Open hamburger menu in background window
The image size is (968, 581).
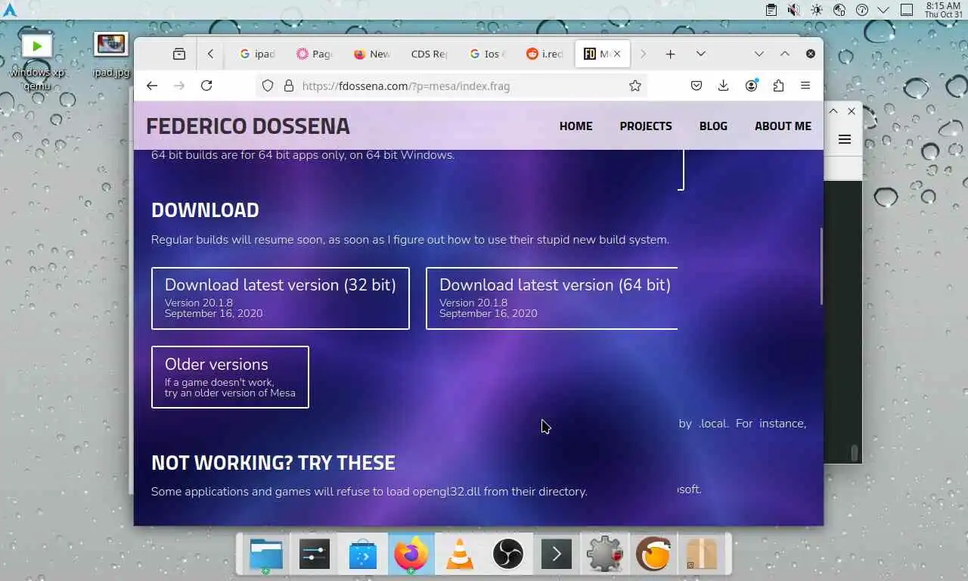pyautogui.click(x=845, y=139)
